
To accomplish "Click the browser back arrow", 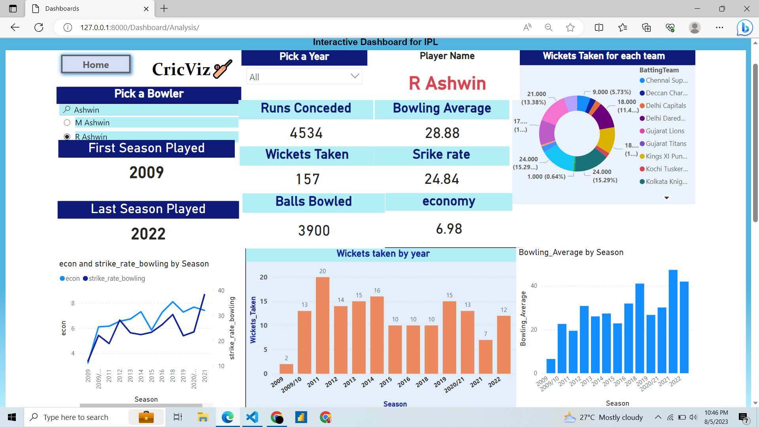I will (15, 28).
